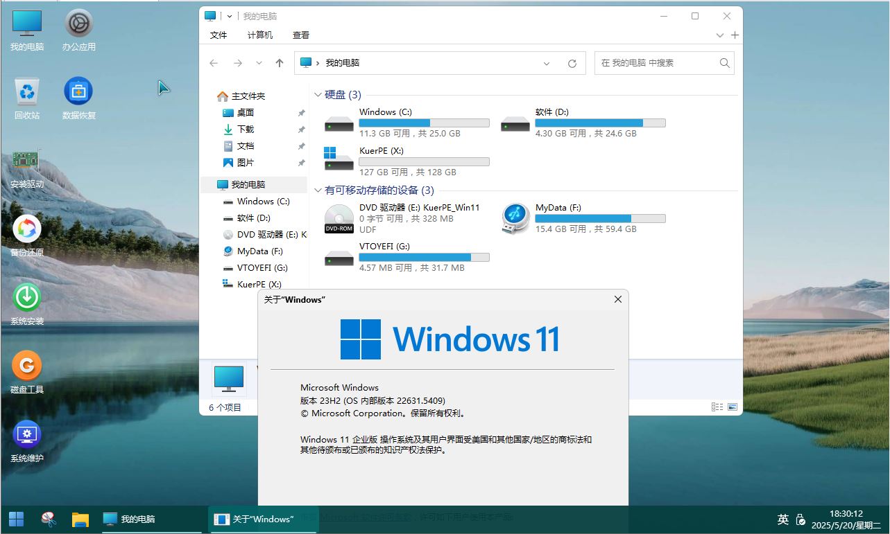890x534 pixels.
Task: Click the magnifier search icon
Action: coord(724,62)
